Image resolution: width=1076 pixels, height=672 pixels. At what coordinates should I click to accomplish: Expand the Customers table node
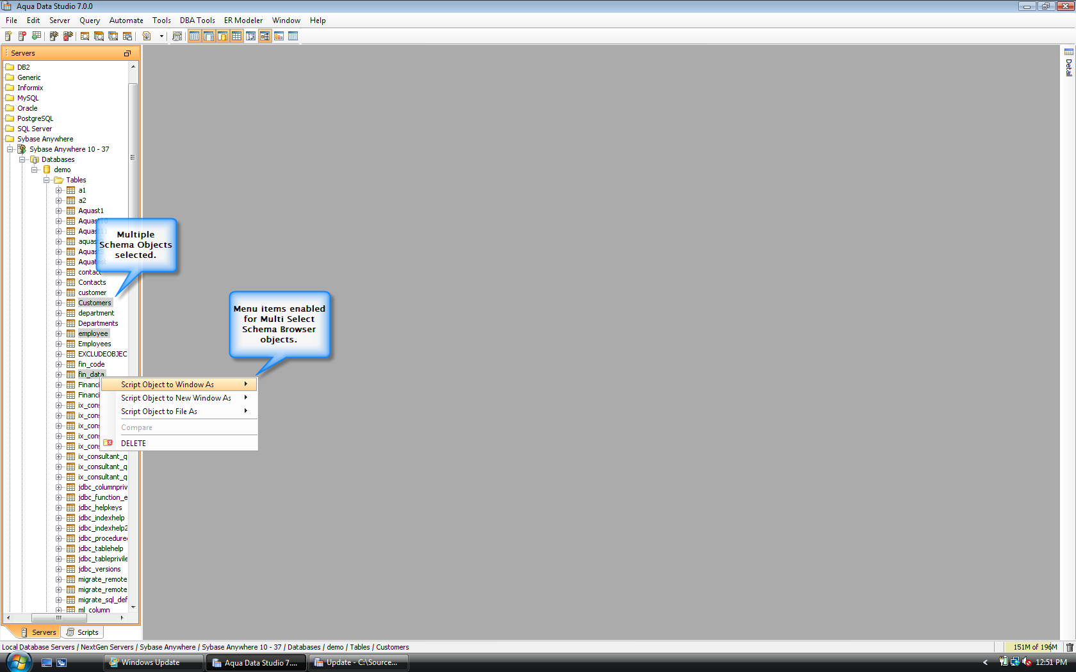(59, 303)
